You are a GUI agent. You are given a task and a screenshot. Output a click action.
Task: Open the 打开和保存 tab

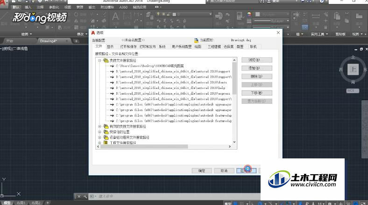(128, 47)
